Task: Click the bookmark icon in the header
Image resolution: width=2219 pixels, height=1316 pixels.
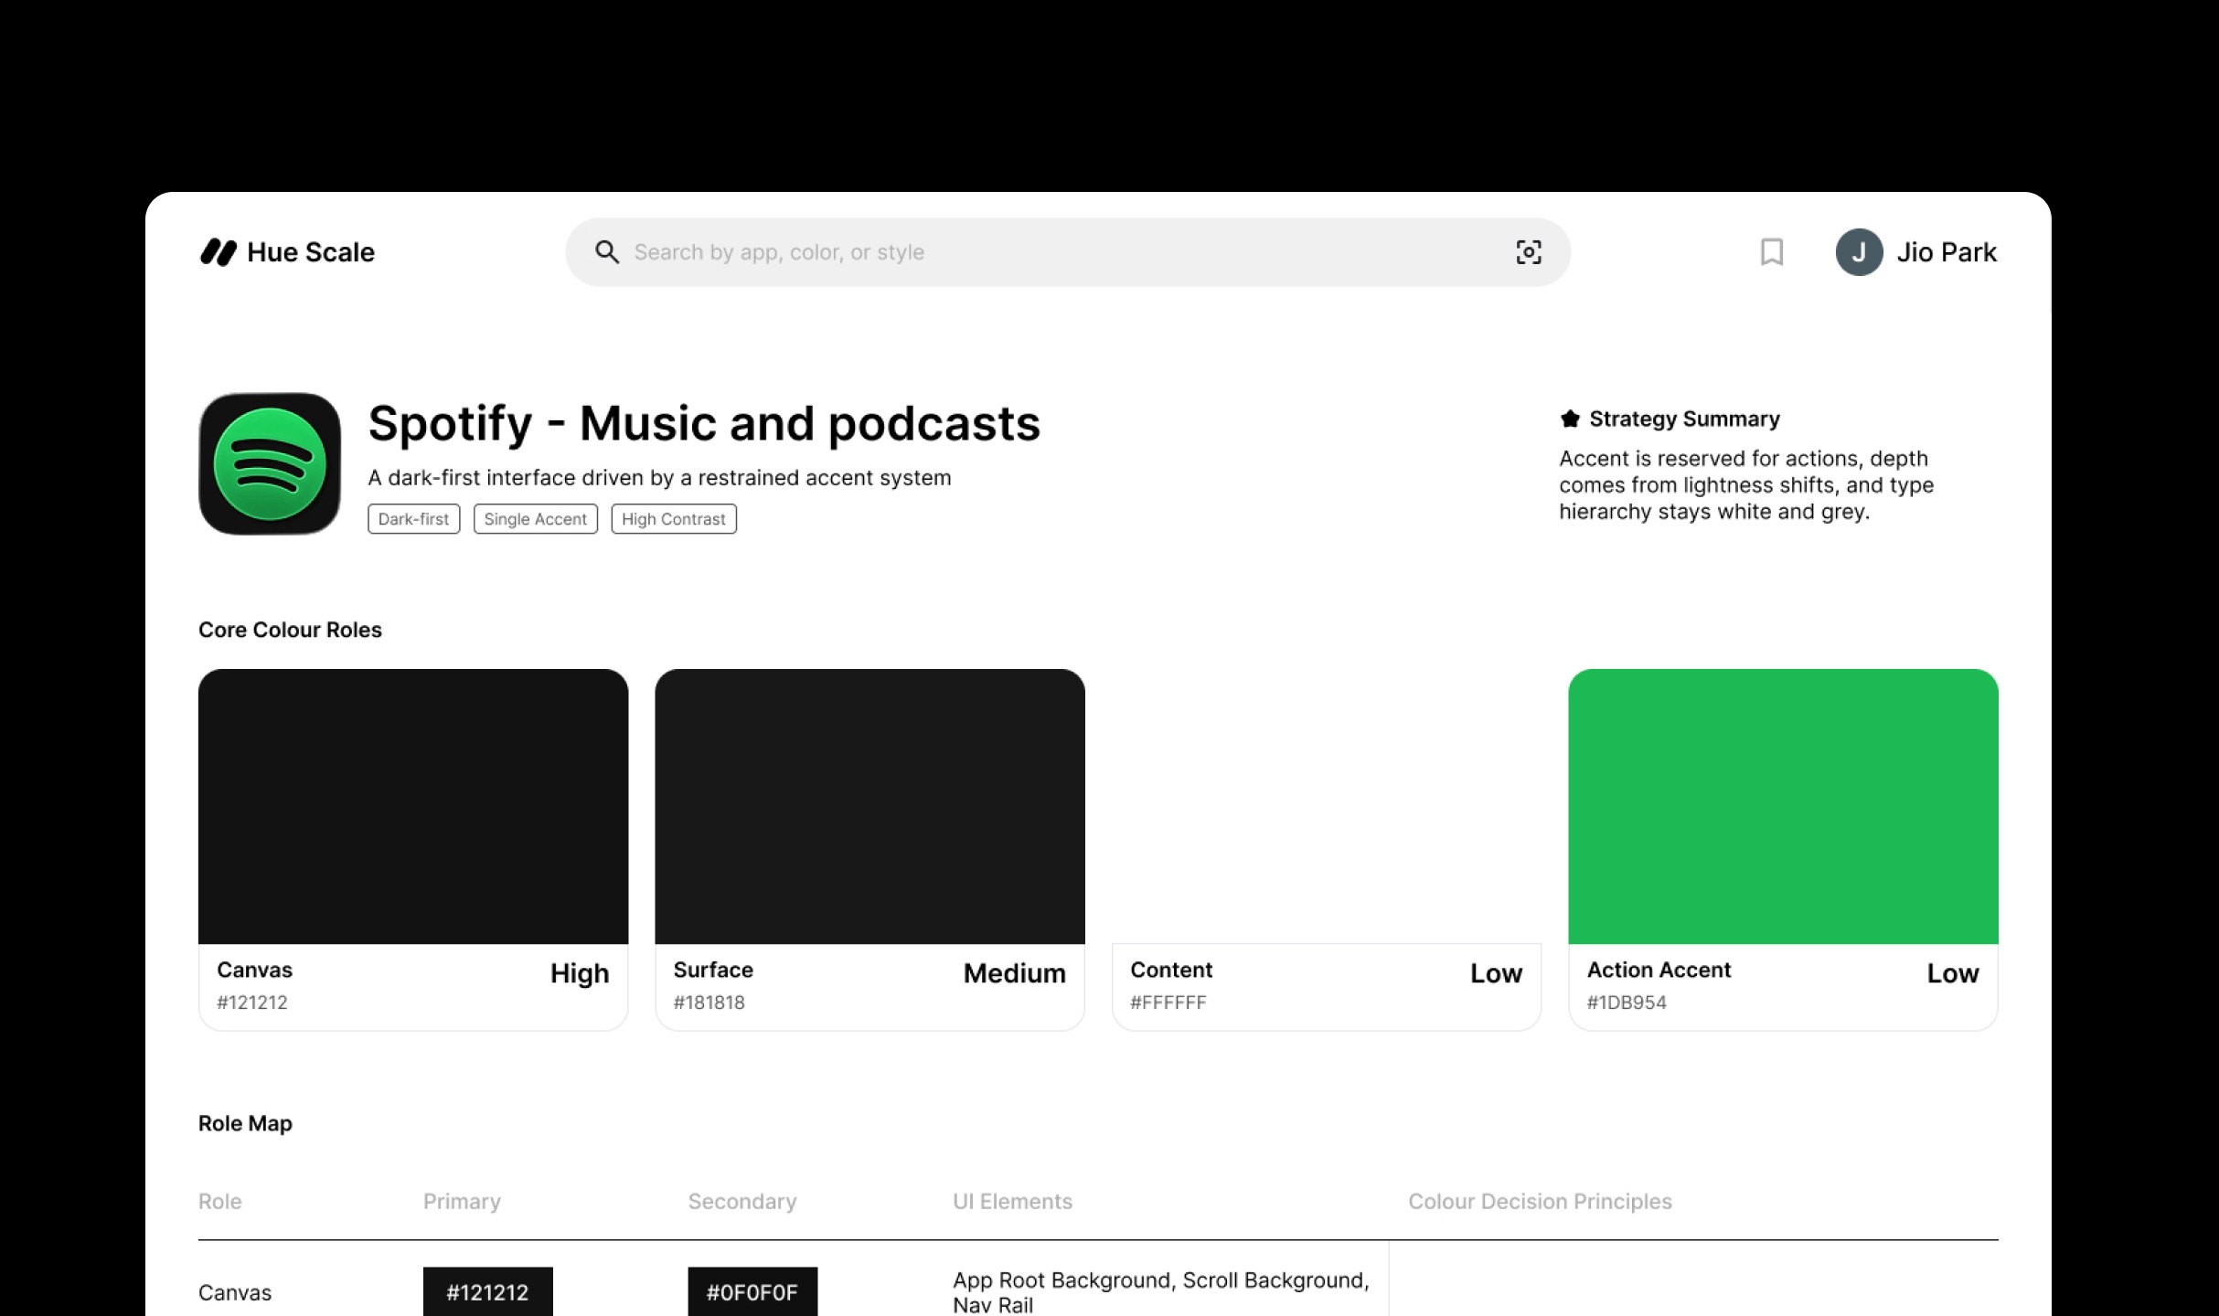Action: [1771, 252]
